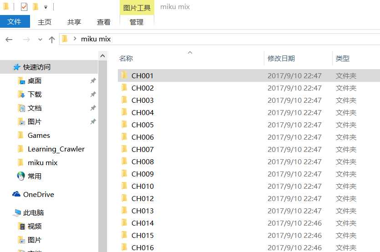Go forward with the right arrow button
The image size is (380, 252).
pyautogui.click(x=26, y=39)
